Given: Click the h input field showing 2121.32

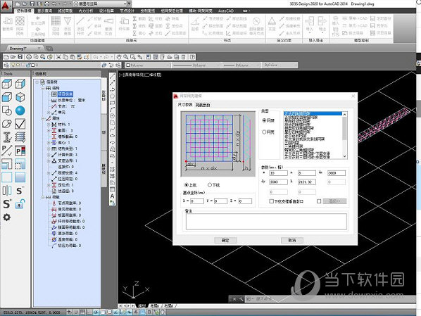Looking at the screenshot, I should pos(307,182).
